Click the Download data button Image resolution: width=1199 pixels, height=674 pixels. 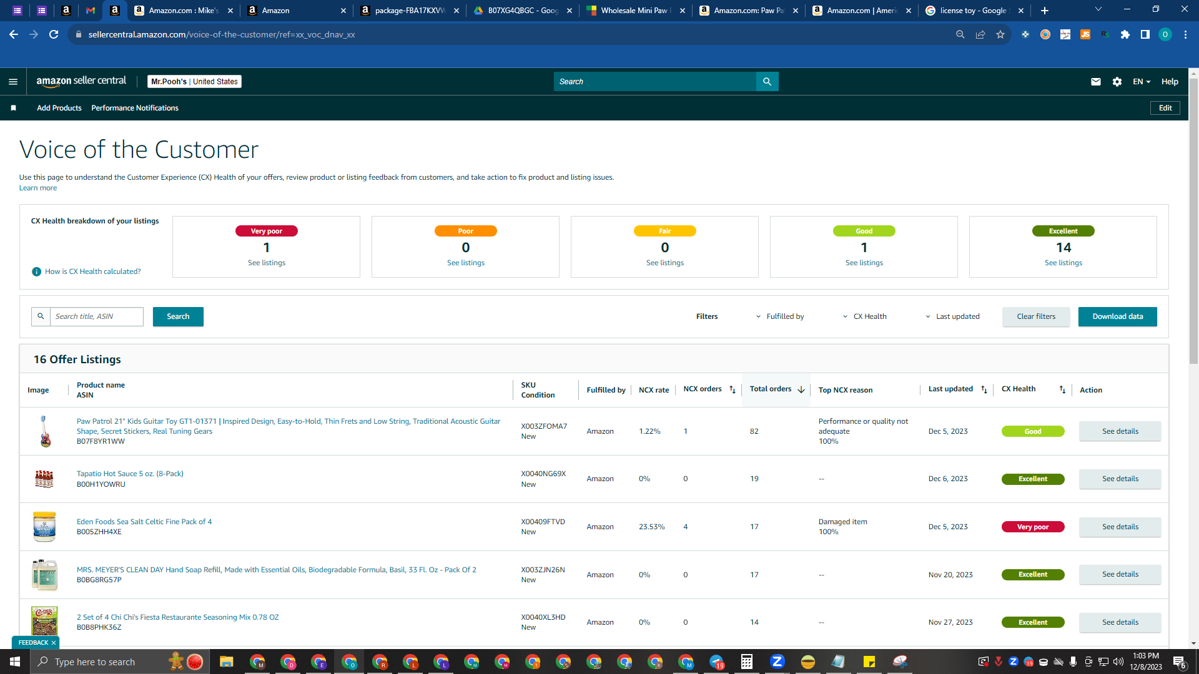[x=1118, y=316]
